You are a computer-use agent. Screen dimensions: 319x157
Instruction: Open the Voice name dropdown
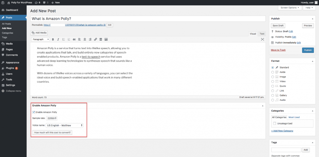(64, 125)
